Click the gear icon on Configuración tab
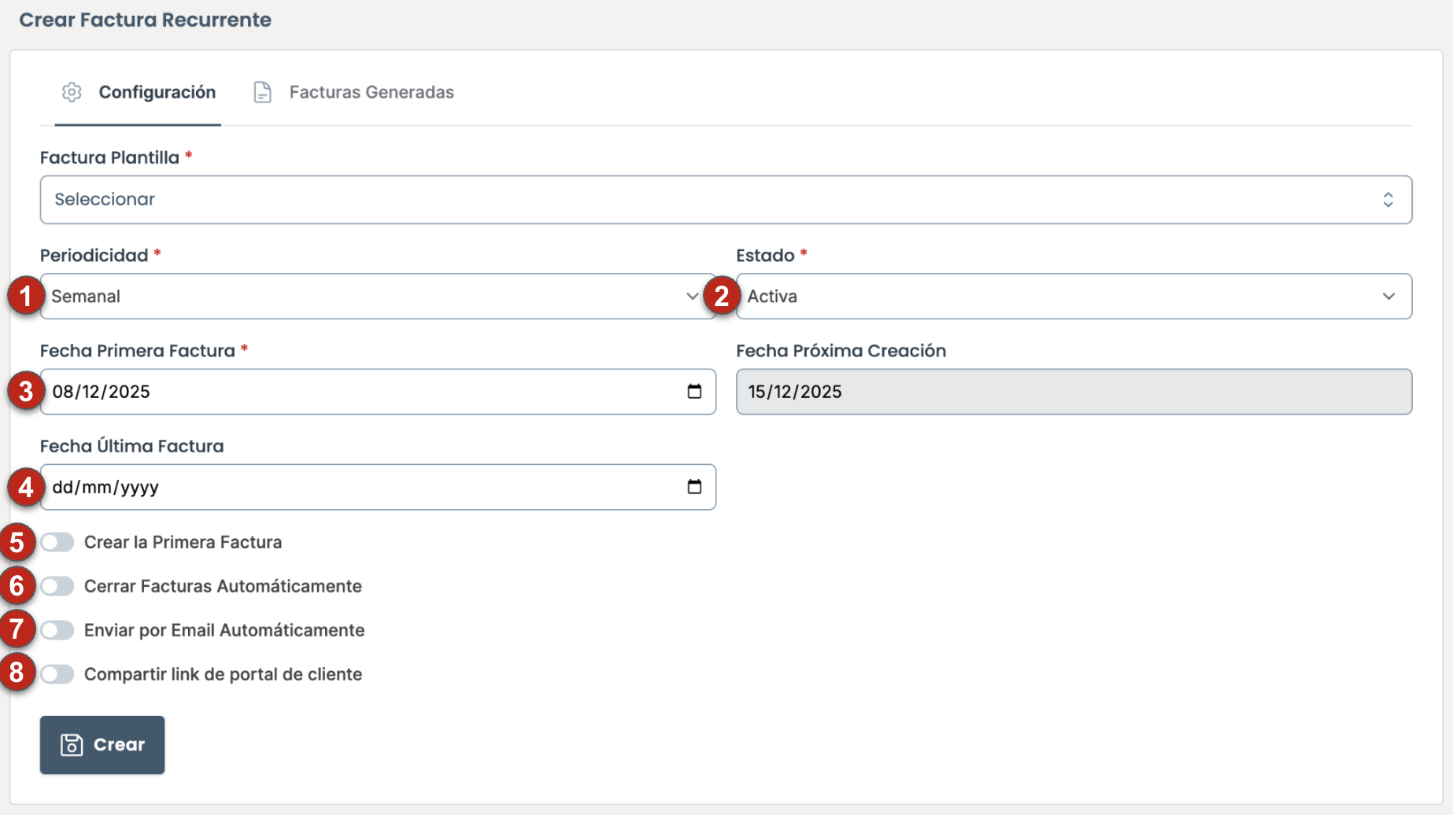 point(72,92)
